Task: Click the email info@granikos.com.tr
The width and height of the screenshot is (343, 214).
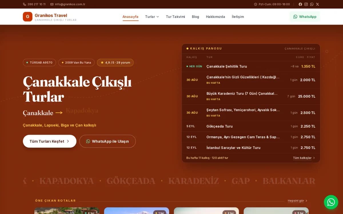Action: tap(68, 4)
